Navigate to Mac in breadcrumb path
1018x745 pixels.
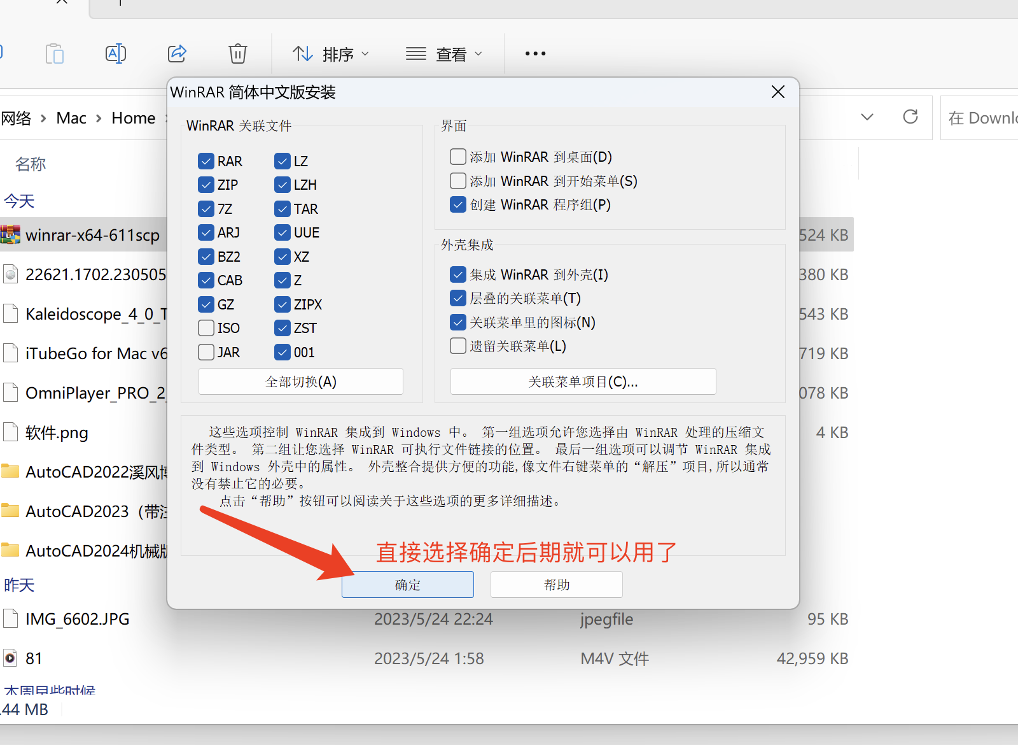(x=71, y=118)
